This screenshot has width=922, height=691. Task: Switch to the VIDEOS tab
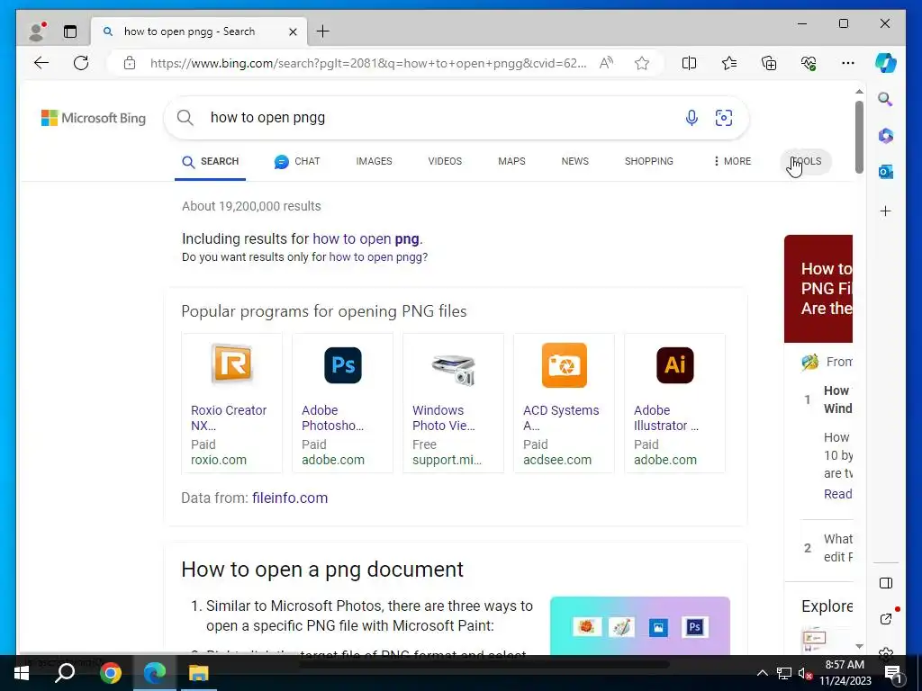tap(445, 161)
